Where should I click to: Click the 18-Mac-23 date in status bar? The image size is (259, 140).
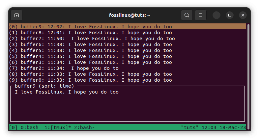tap(233, 127)
